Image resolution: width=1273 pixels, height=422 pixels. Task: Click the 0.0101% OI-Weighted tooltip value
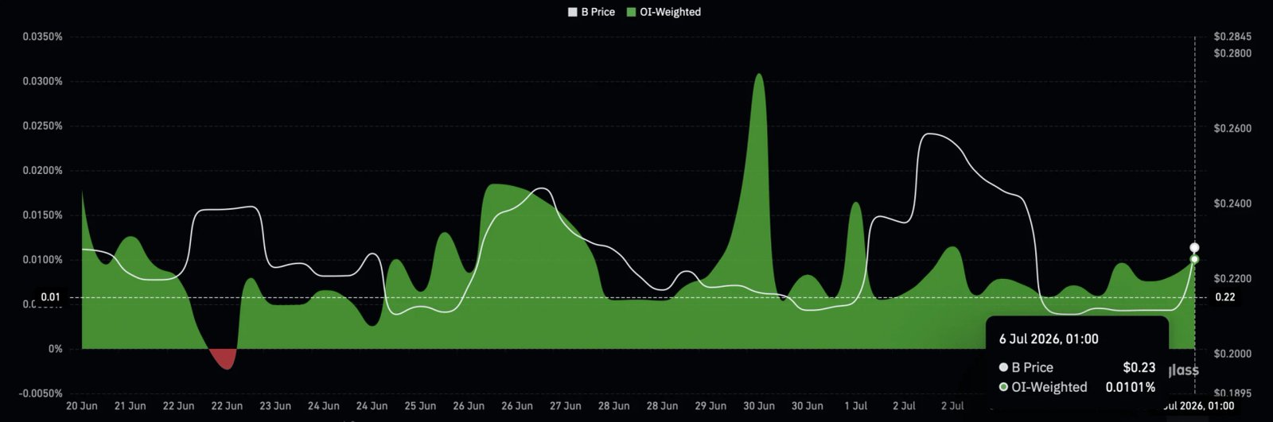pyautogui.click(x=1130, y=387)
